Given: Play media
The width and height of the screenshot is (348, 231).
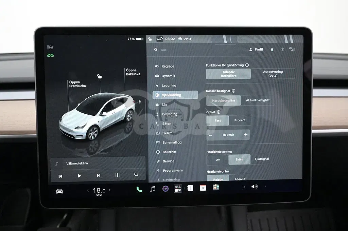Looking at the screenshot, I should (x=80, y=176).
